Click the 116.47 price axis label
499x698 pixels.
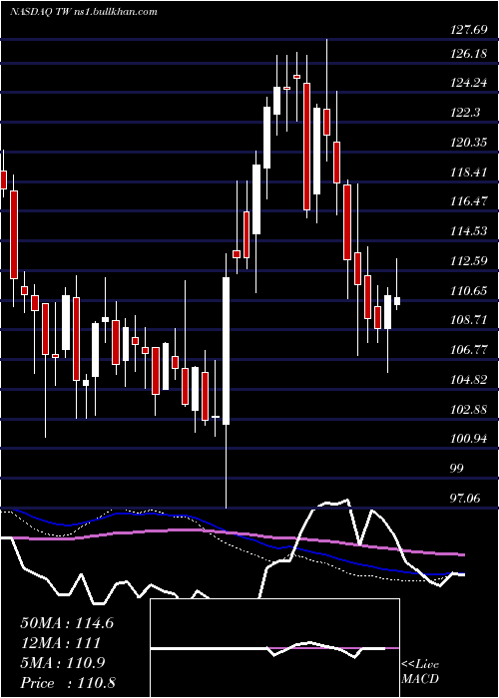click(467, 201)
